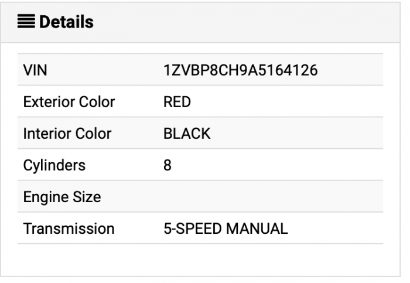Select the Exterior Color label

pos(69,103)
